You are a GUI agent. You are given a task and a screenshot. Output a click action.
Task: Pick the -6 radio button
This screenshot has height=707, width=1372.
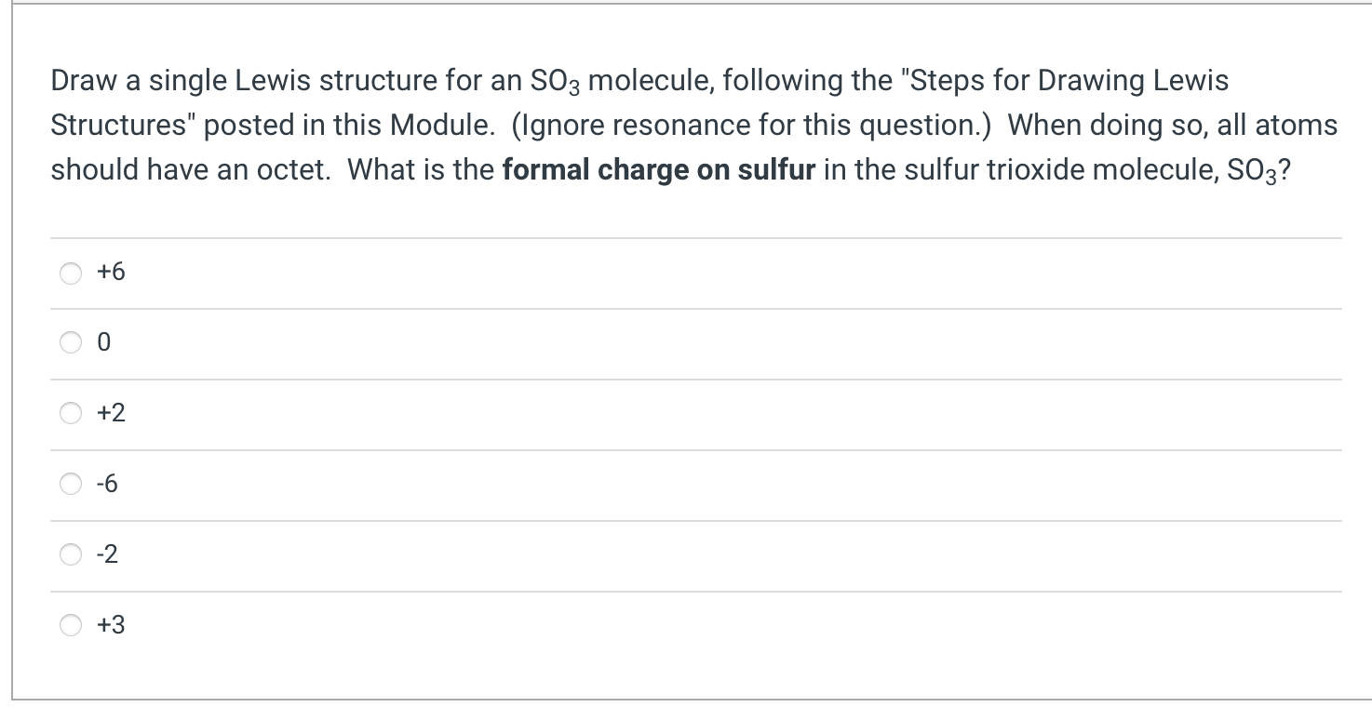point(72,484)
